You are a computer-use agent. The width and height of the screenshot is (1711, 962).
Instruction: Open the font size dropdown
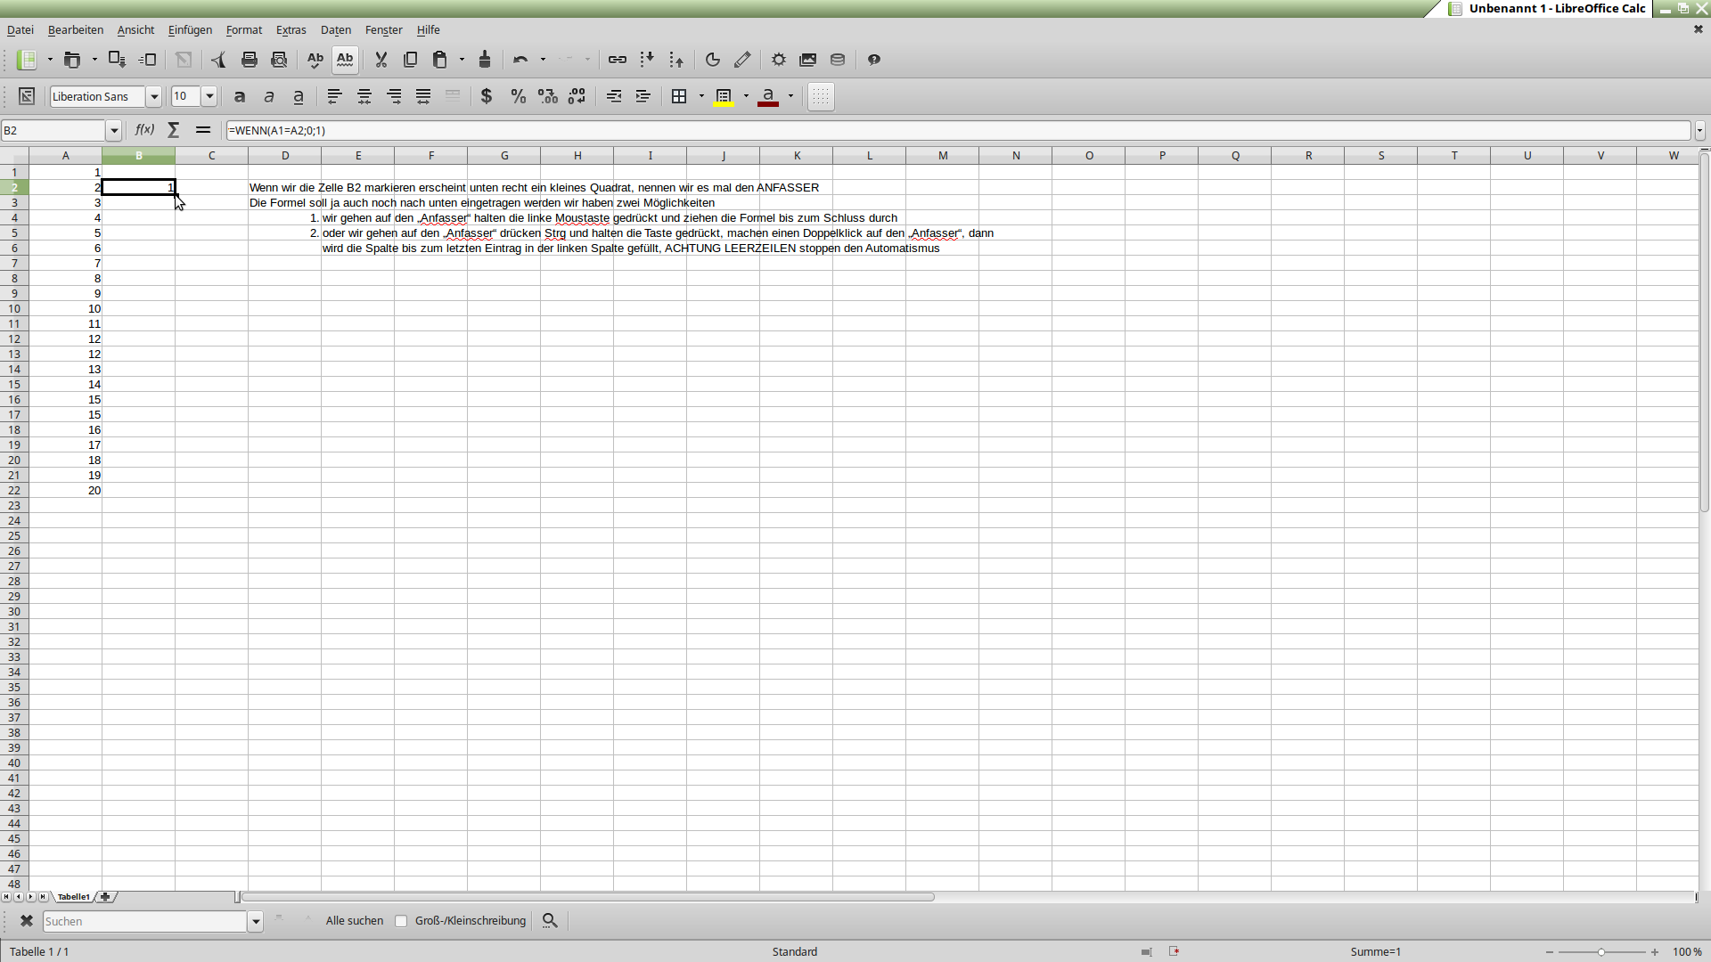pos(209,96)
